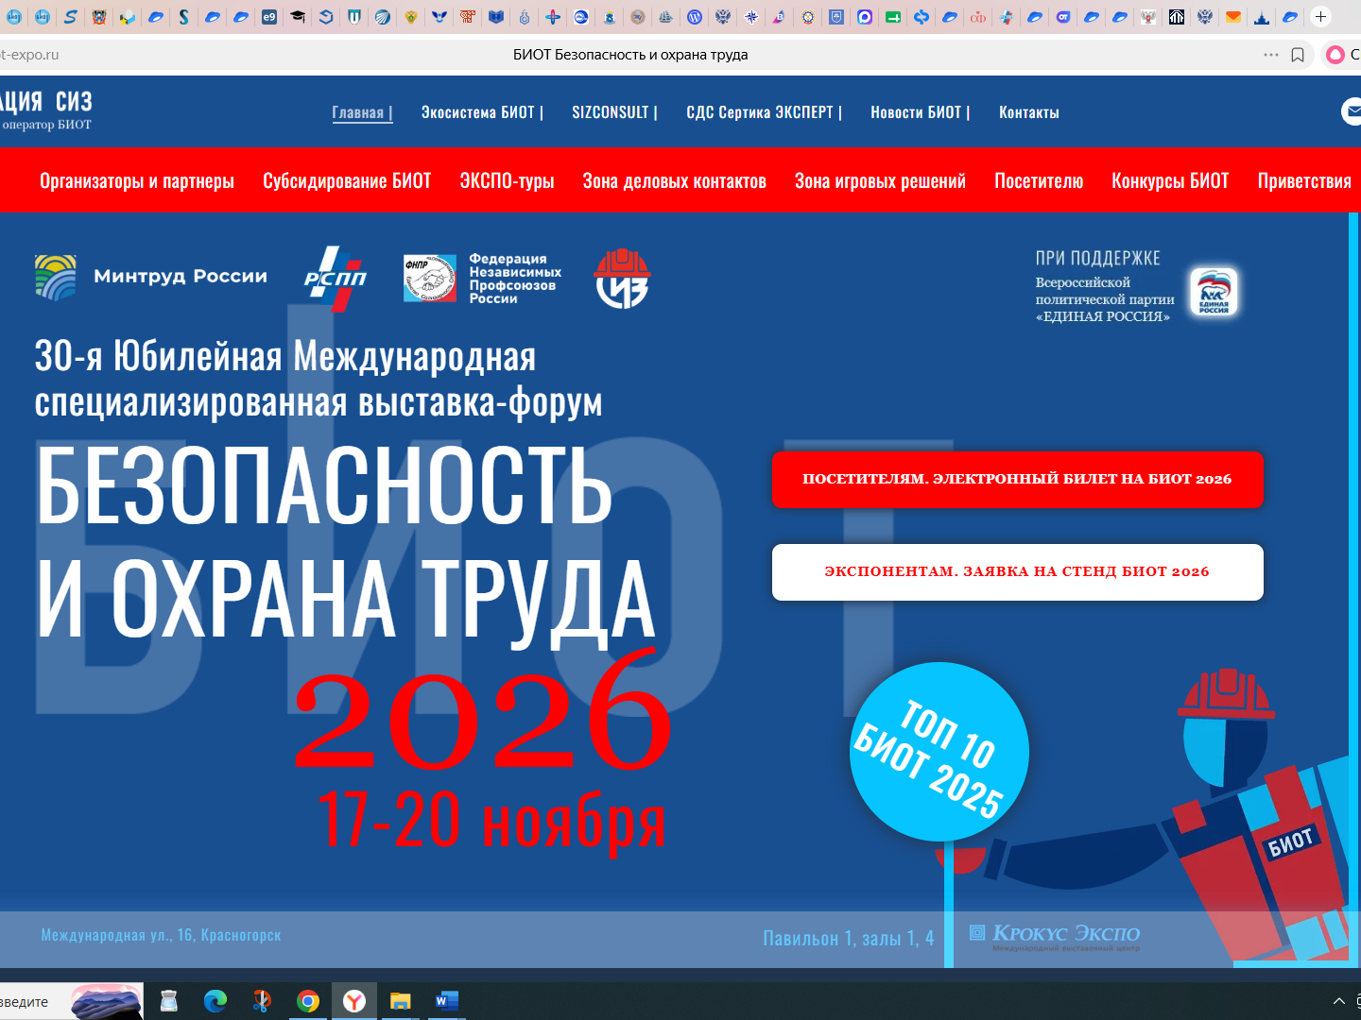Select the black building columns icon tab
Viewport: 1361px width, 1020px height.
(x=1177, y=17)
